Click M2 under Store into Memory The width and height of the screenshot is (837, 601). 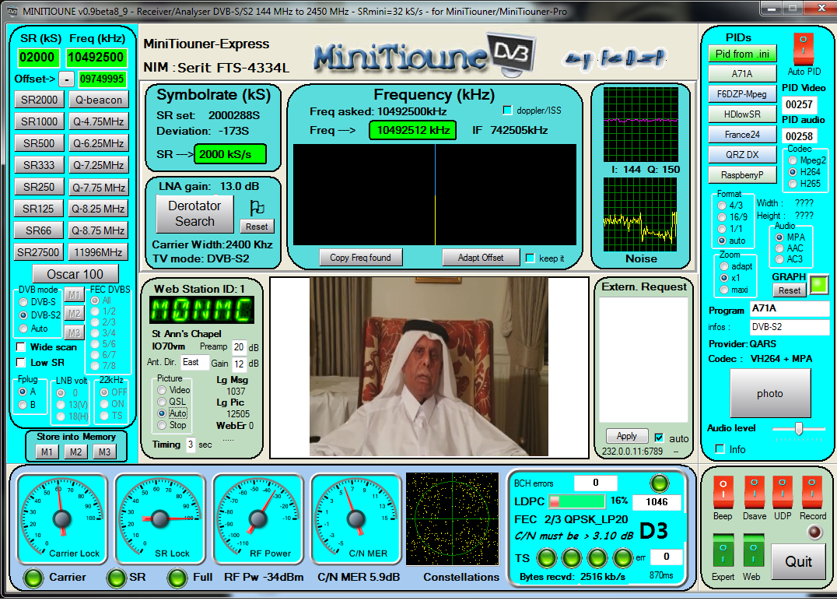click(75, 452)
